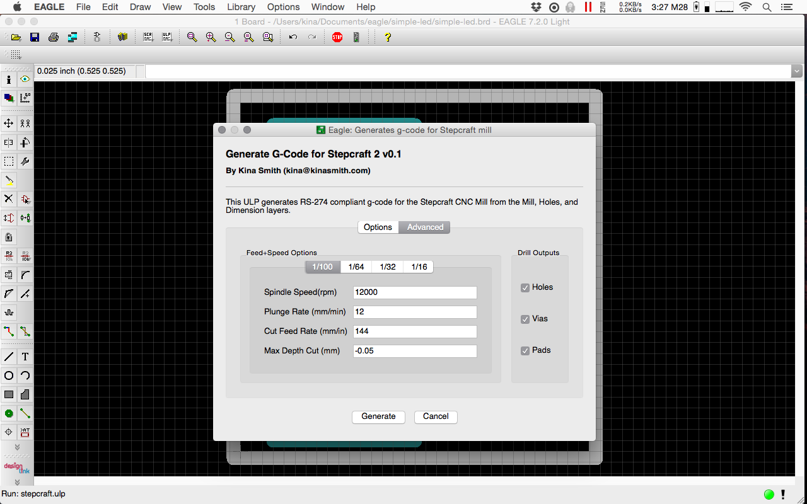
Task: Open the Grid settings icon
Action: [16, 55]
